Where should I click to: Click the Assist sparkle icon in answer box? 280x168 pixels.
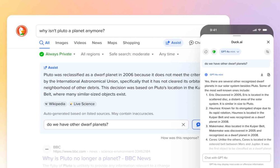[x=45, y=67]
